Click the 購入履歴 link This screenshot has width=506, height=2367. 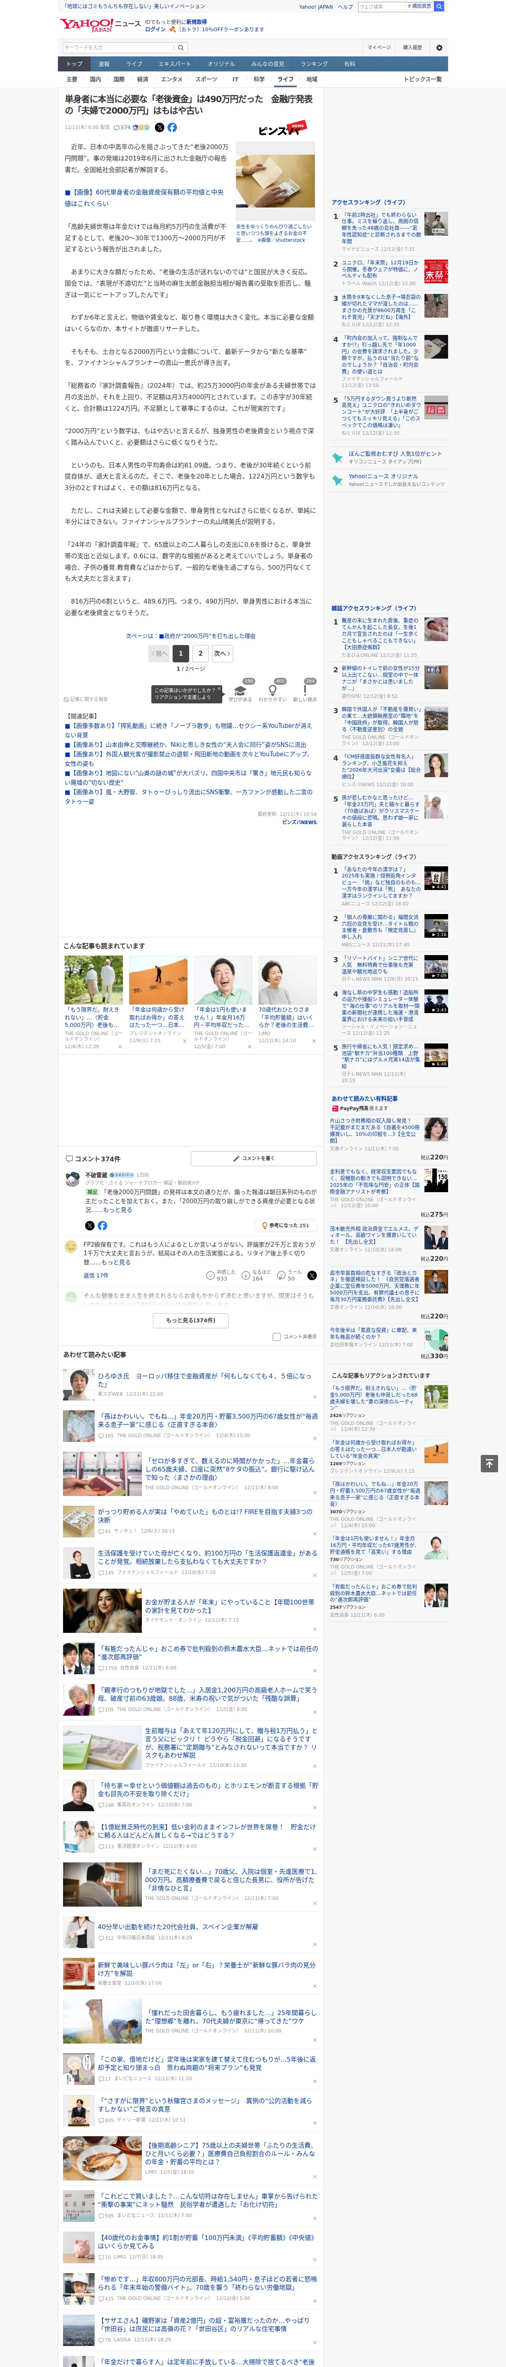tap(412, 47)
